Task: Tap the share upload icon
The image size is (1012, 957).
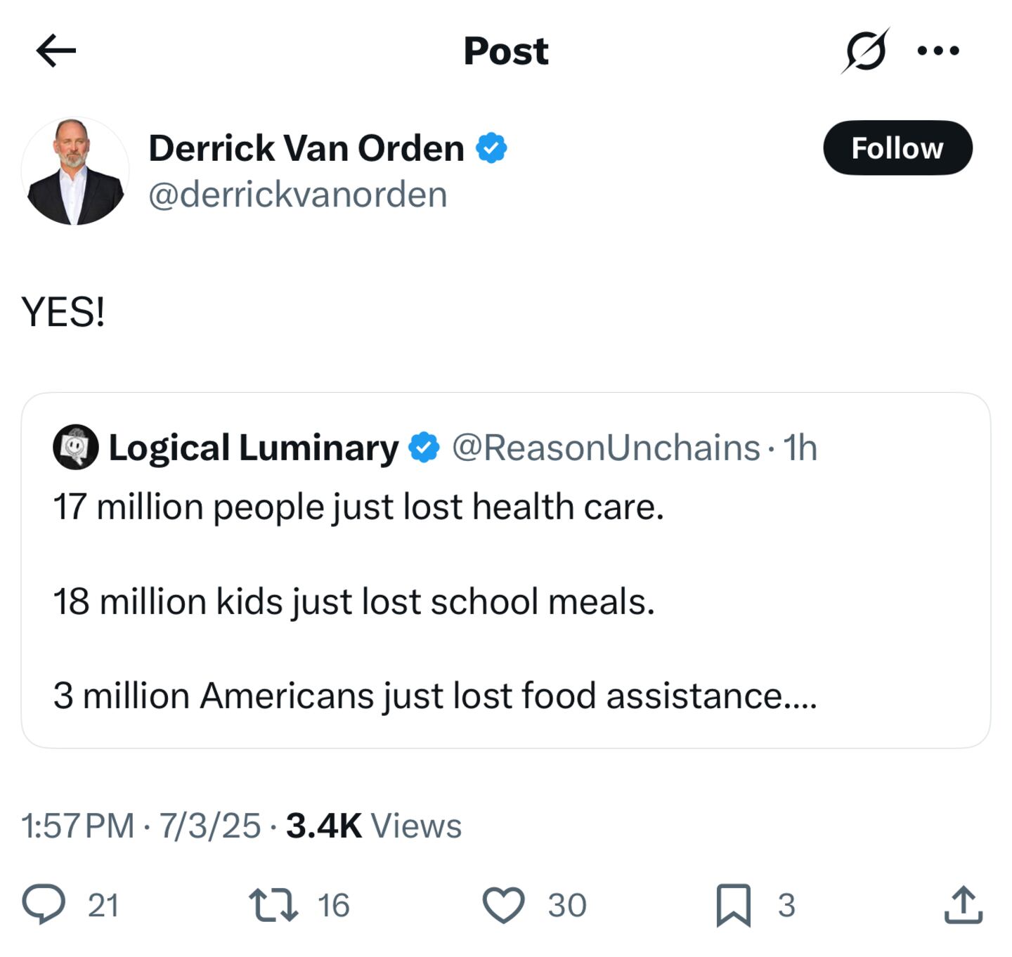Action: (x=962, y=904)
